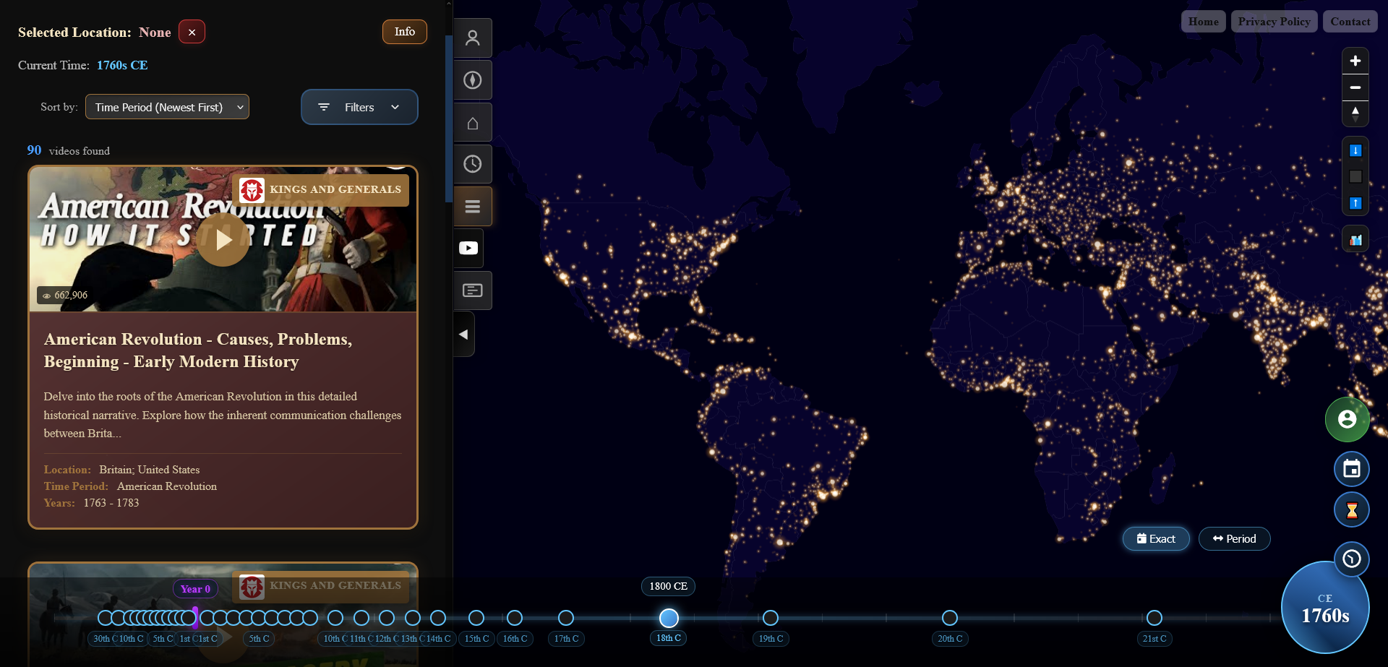The width and height of the screenshot is (1388, 667).
Task: Click the 17th C century label
Action: click(566, 639)
